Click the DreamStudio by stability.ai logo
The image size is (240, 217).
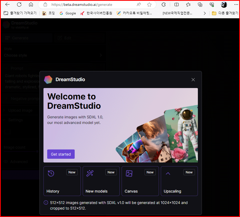point(20,25)
